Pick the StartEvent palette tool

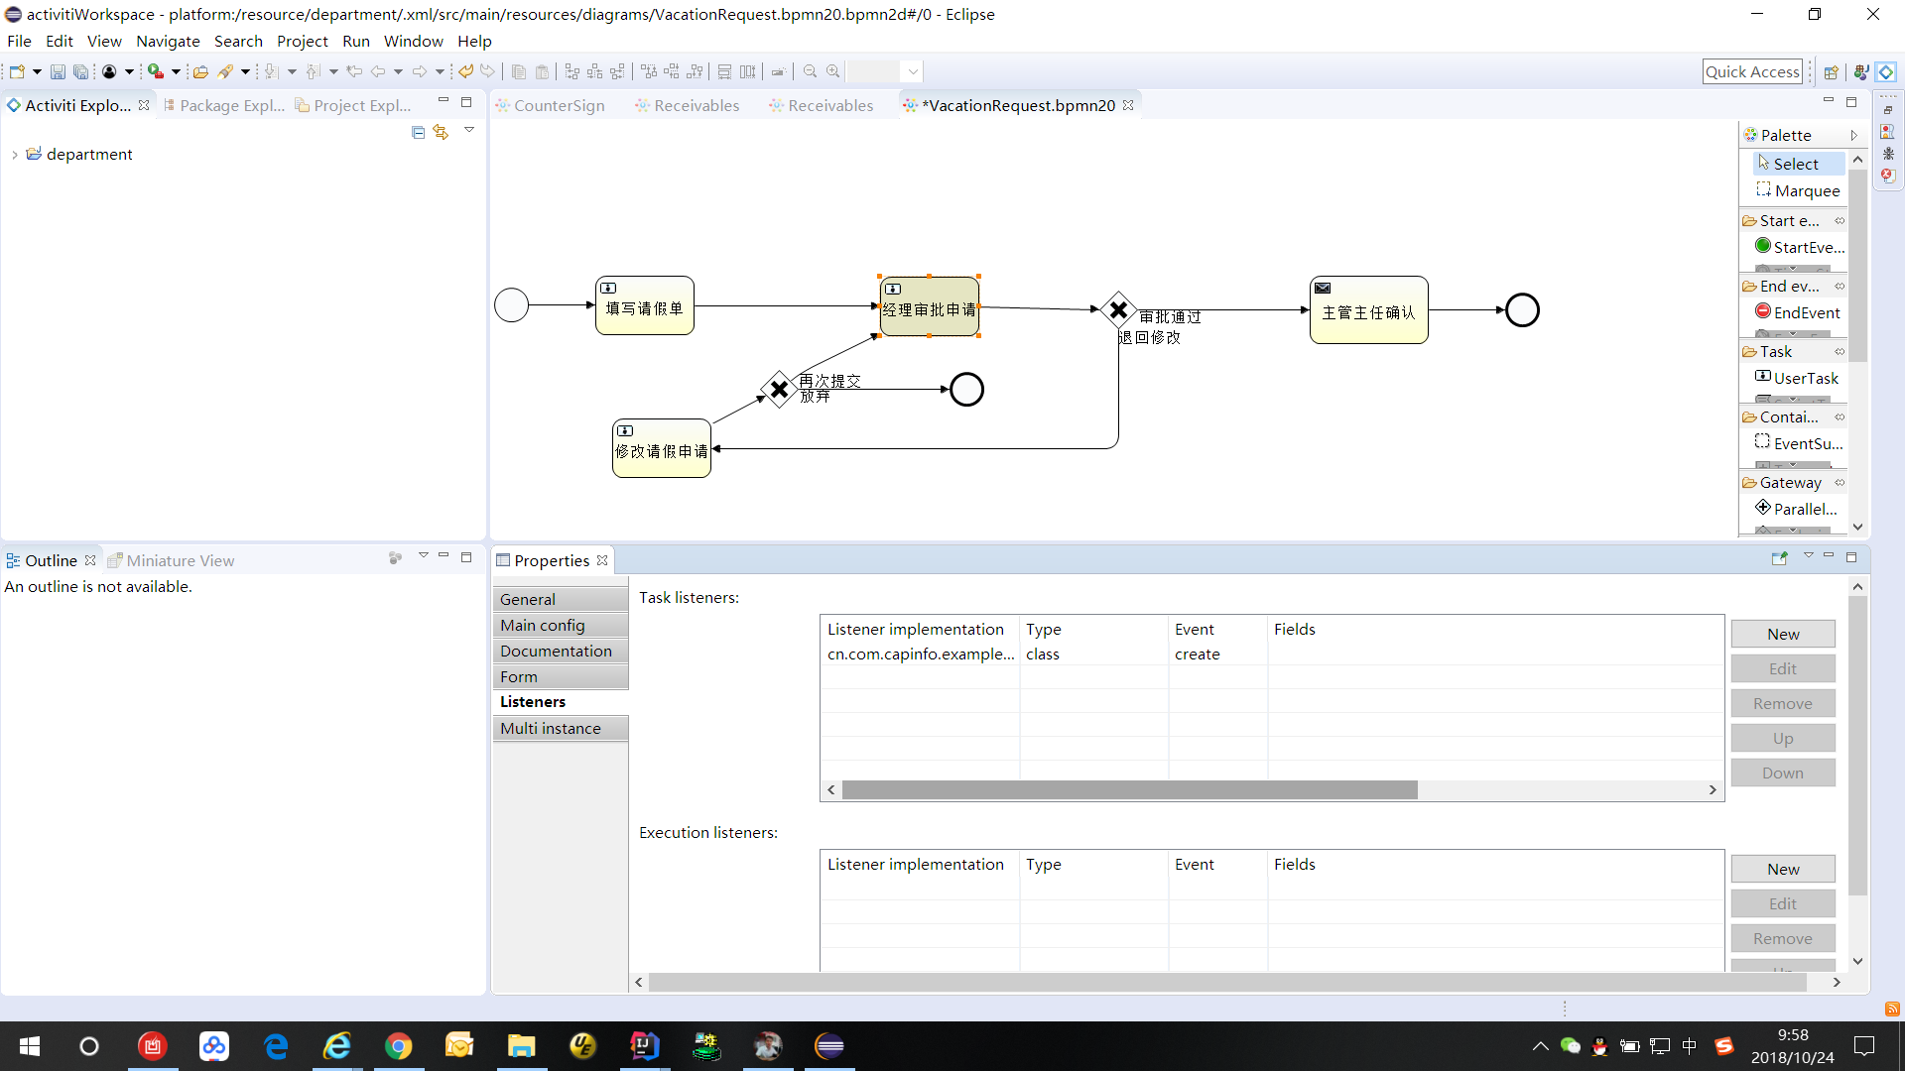(x=1800, y=247)
